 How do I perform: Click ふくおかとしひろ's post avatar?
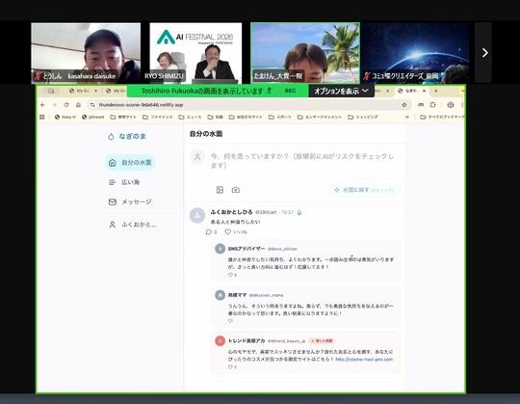[197, 216]
